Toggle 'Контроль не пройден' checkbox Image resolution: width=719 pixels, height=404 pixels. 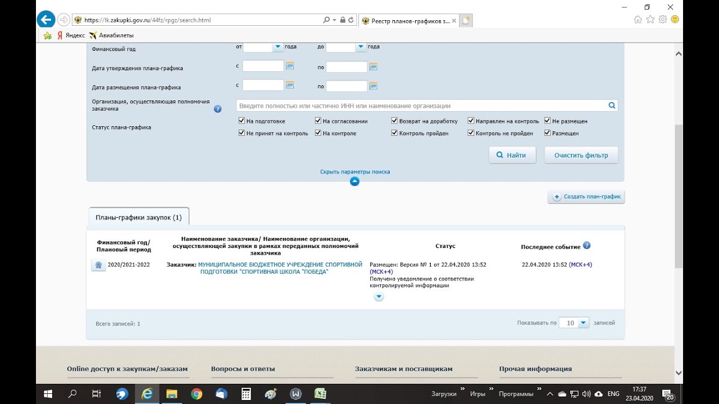(x=471, y=133)
